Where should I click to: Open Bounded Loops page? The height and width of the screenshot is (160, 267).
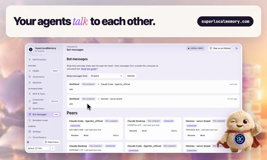click(x=40, y=120)
